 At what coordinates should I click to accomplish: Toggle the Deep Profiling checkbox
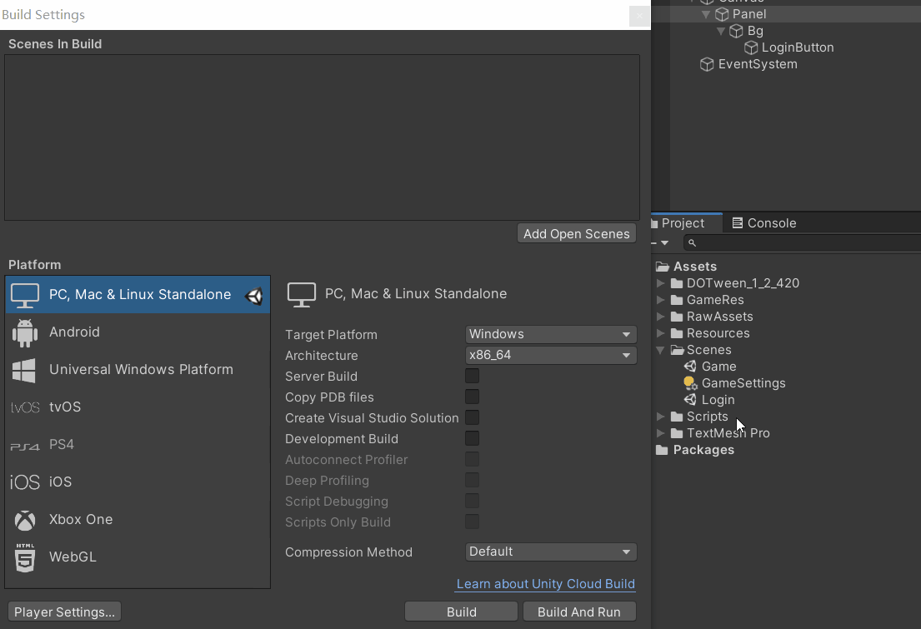click(x=472, y=481)
